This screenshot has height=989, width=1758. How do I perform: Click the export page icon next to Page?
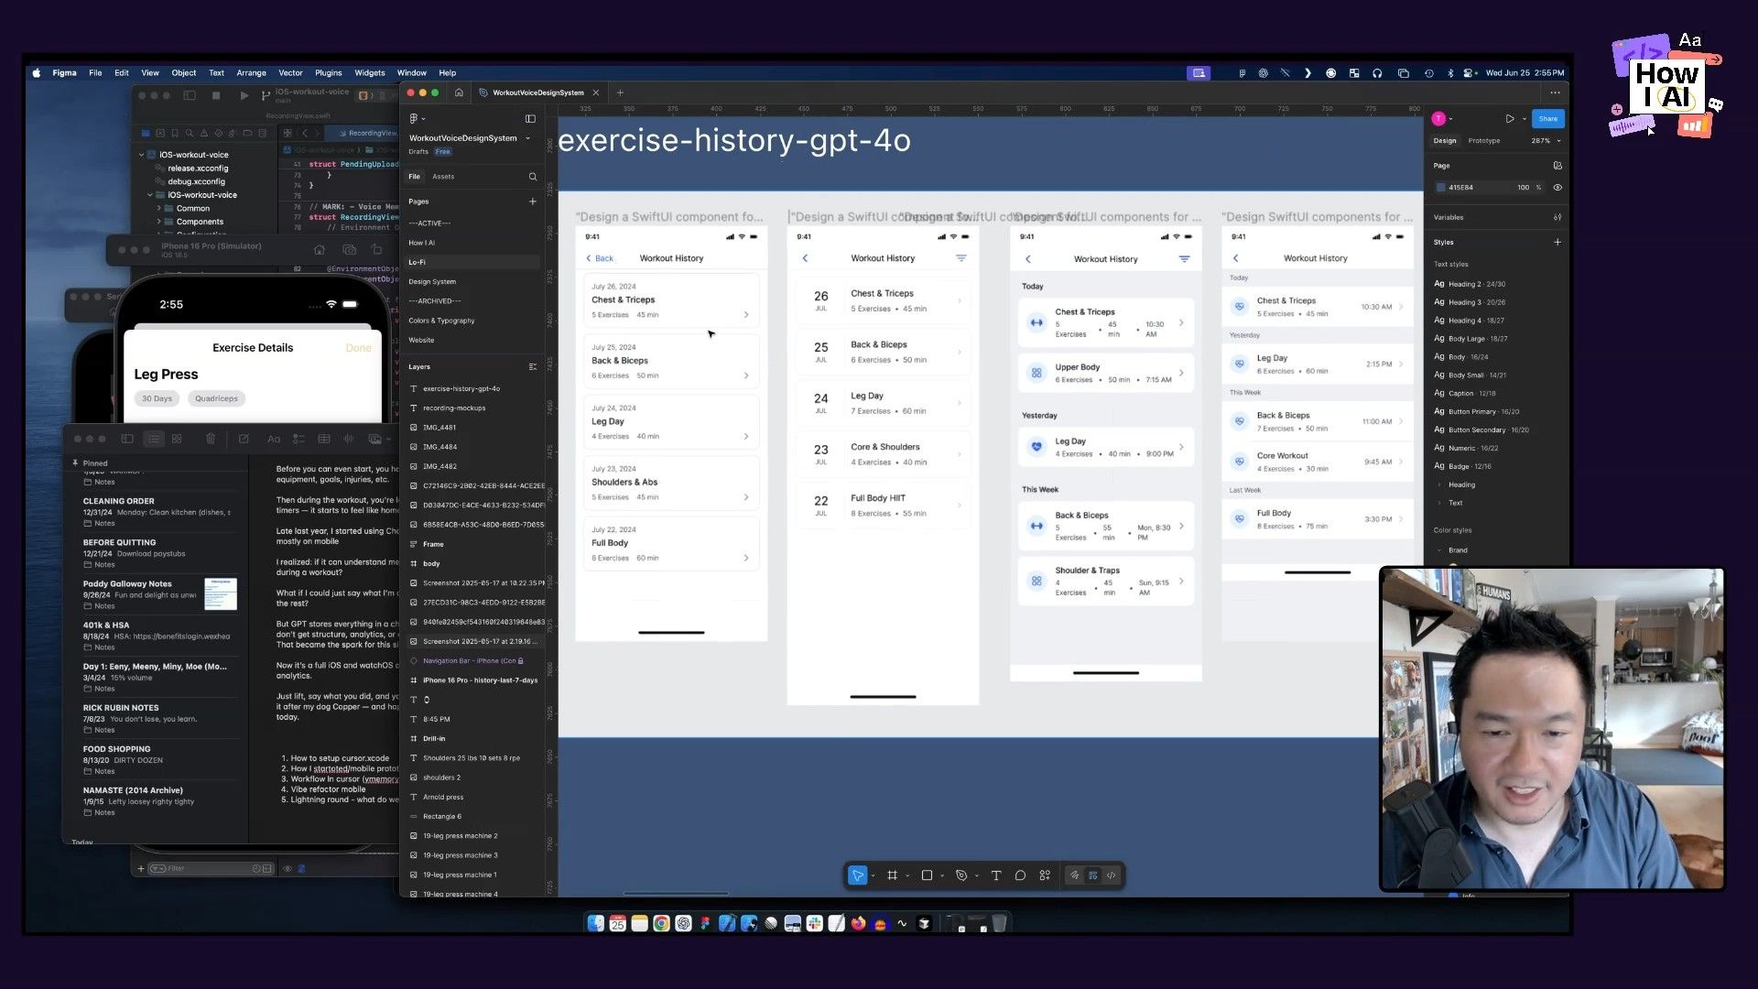tap(1557, 166)
